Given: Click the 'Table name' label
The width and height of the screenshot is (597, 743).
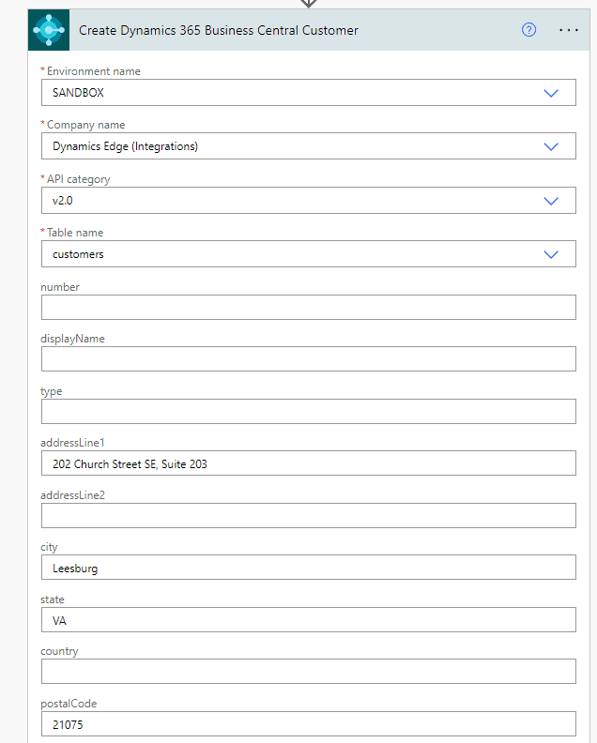Looking at the screenshot, I should point(75,233).
